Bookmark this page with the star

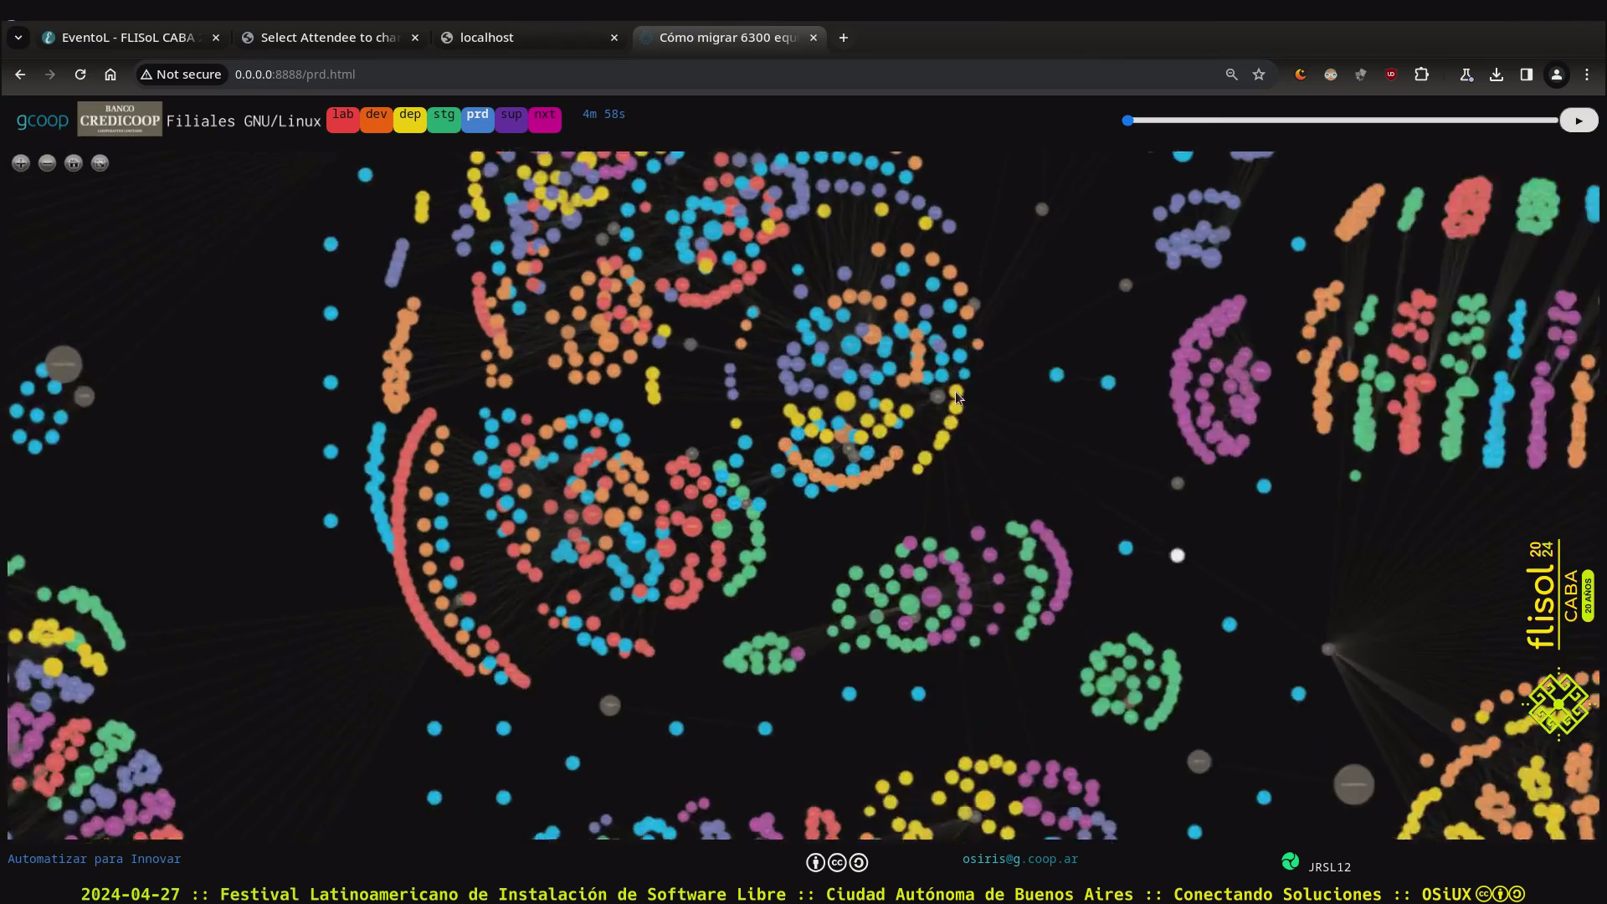[x=1259, y=74]
